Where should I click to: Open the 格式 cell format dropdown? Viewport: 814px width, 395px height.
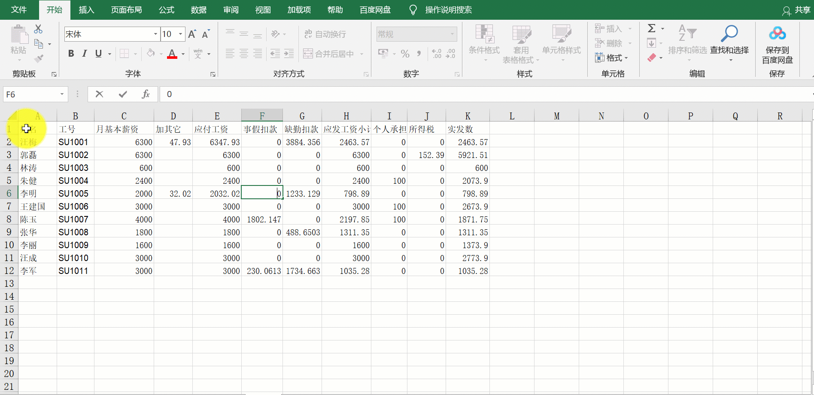[612, 58]
